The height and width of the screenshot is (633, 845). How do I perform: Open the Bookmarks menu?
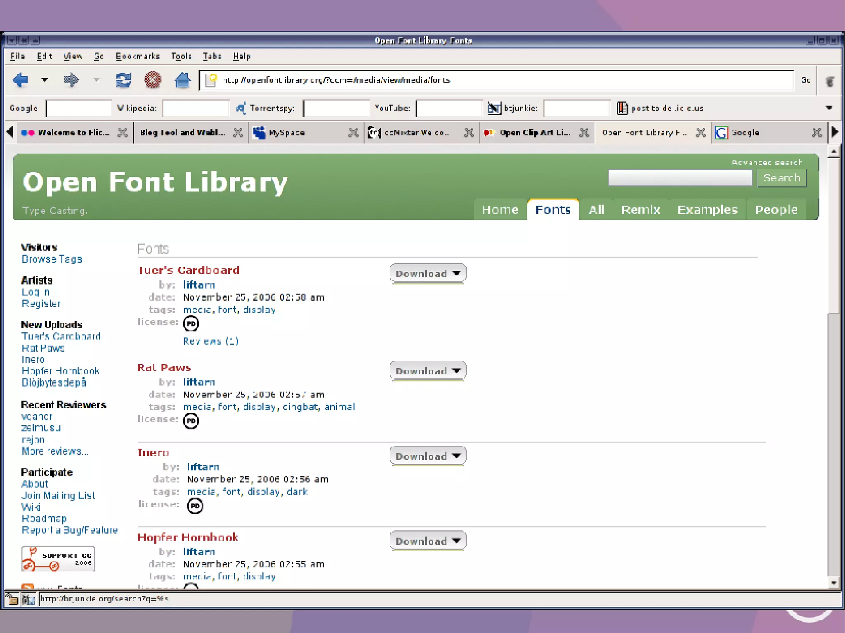click(137, 56)
